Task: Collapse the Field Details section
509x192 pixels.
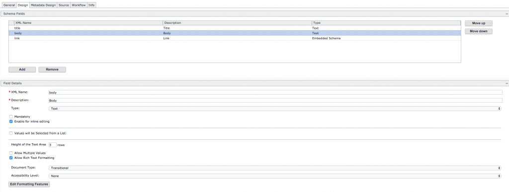Action: [507, 83]
